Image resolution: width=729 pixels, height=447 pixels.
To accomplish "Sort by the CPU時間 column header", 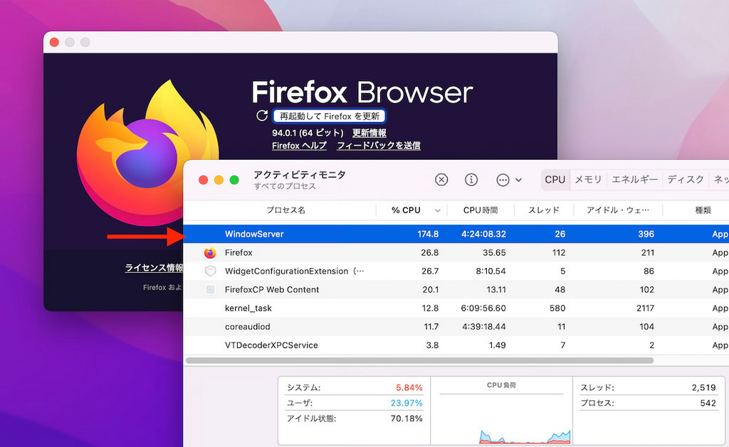I will [x=481, y=210].
